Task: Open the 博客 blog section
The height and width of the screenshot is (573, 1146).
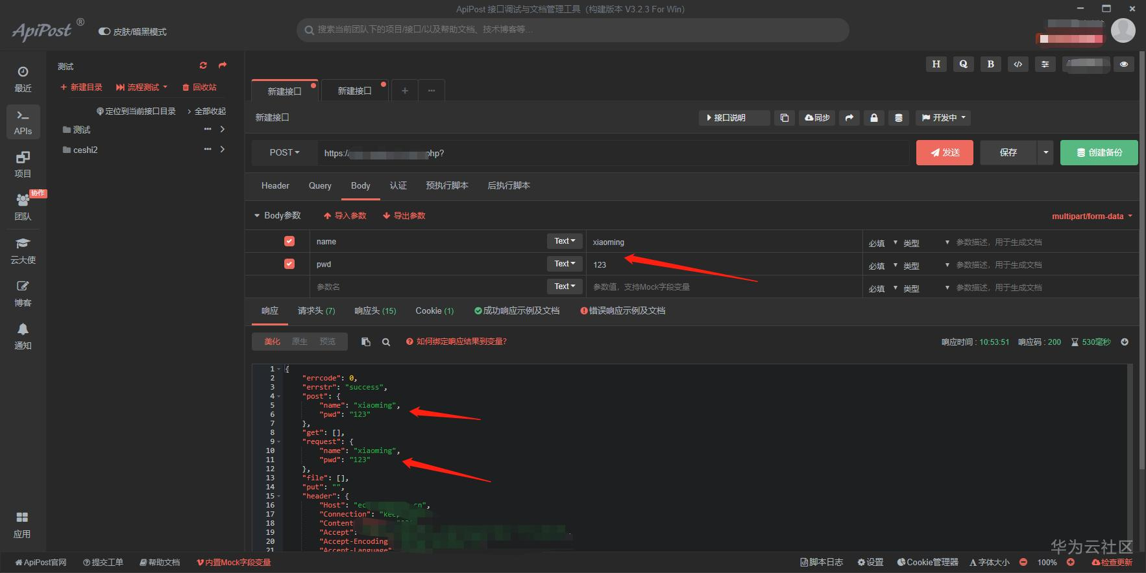Action: click(x=23, y=294)
